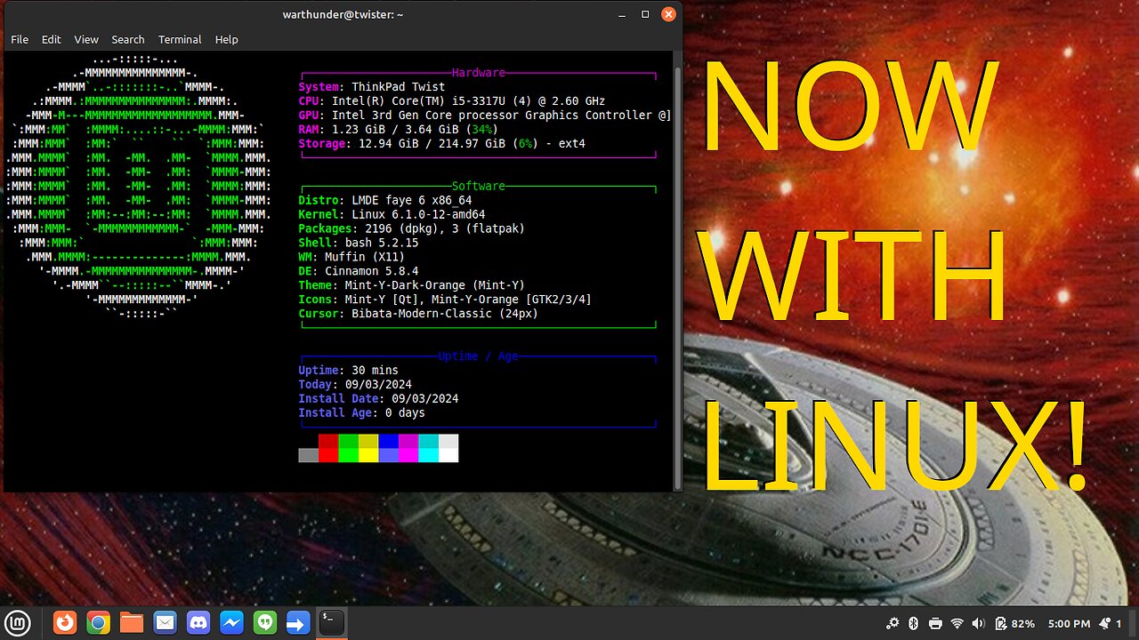Launch Discord from the panel
This screenshot has width=1139, height=640.
tap(198, 623)
